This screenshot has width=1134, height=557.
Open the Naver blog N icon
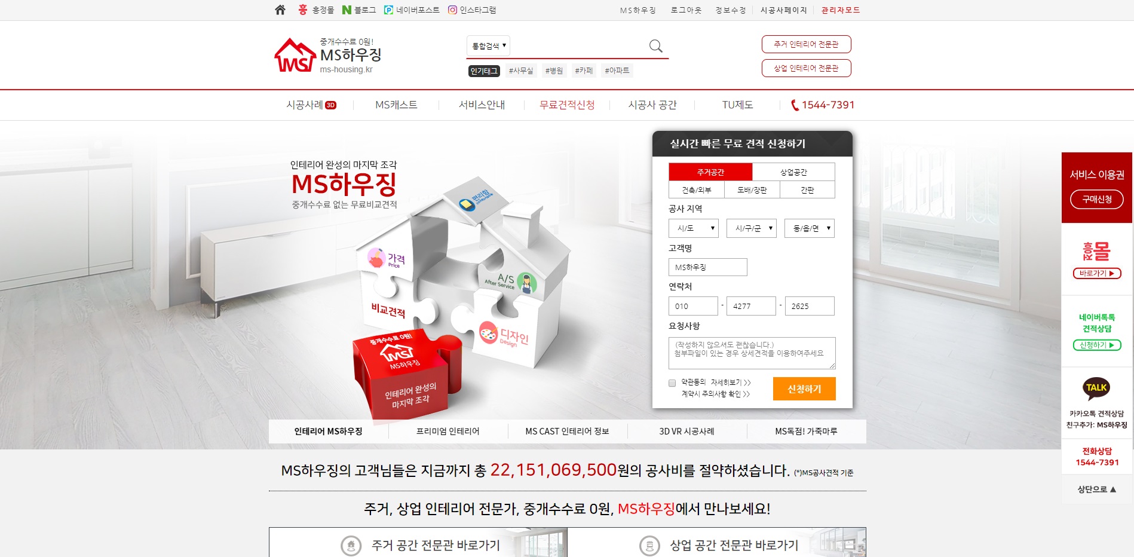click(x=347, y=10)
